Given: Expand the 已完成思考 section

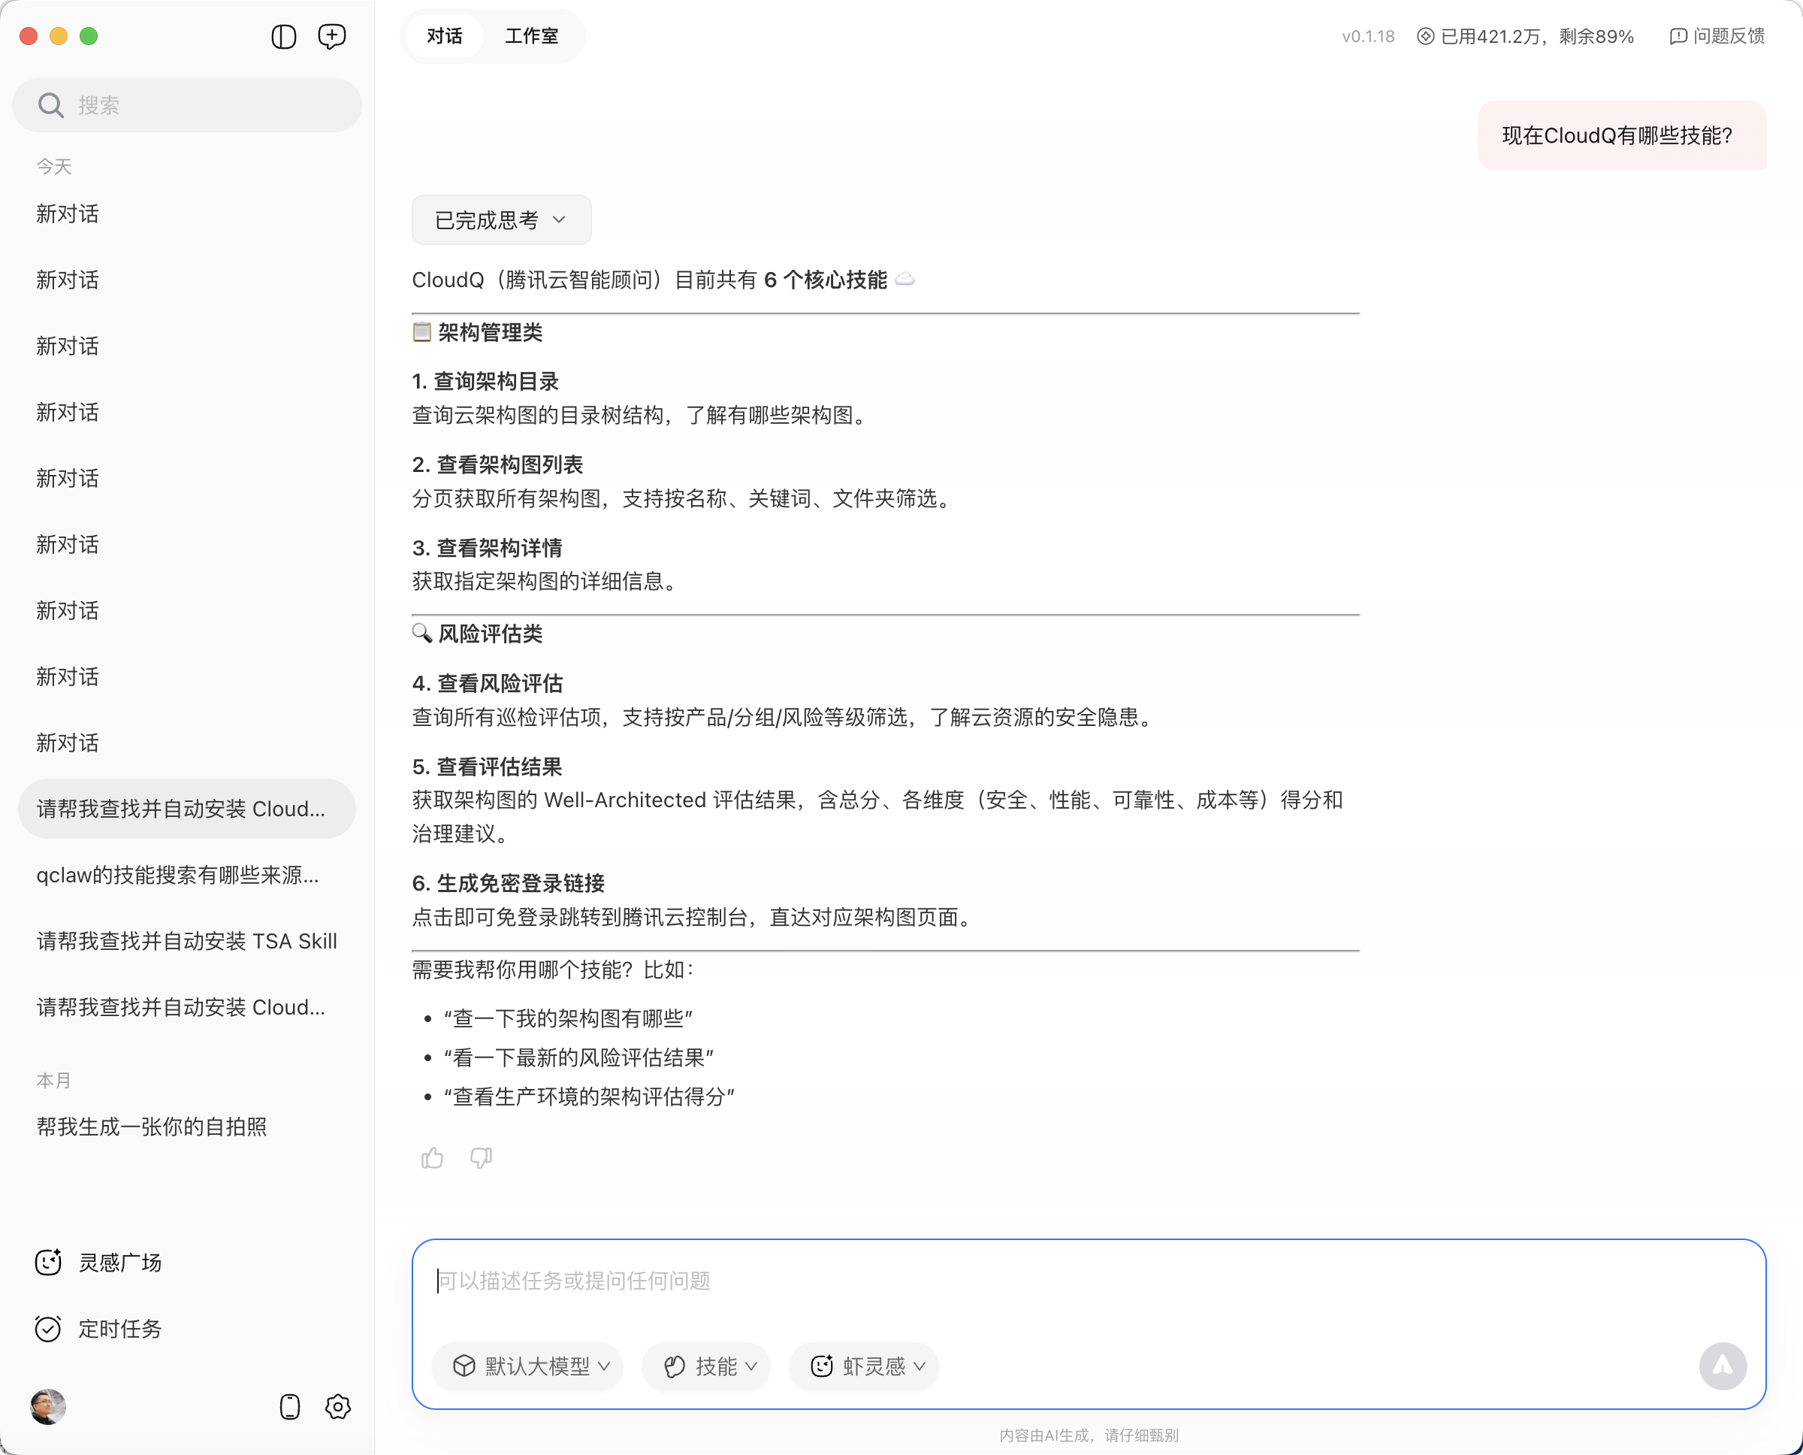Looking at the screenshot, I should click(501, 220).
